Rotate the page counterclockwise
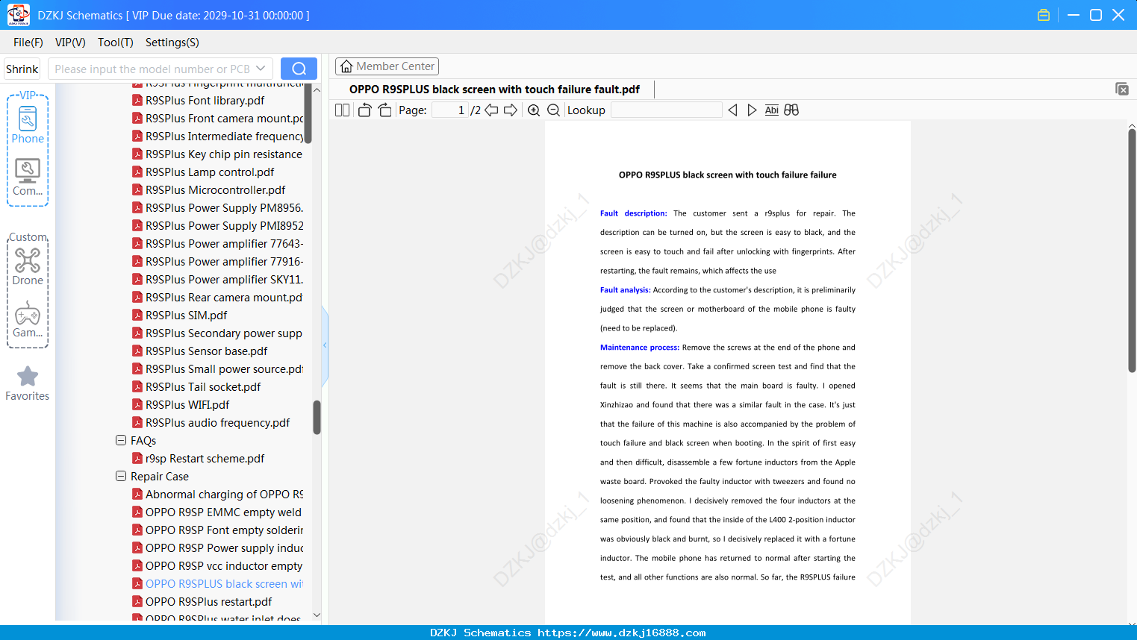Screen dimensions: 1137x640 pos(364,110)
